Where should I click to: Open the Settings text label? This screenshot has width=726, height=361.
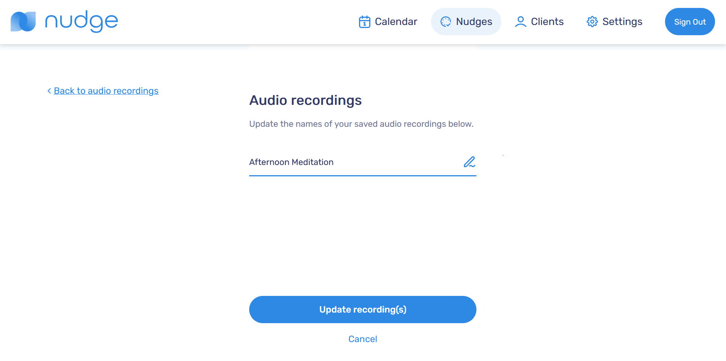pos(622,22)
